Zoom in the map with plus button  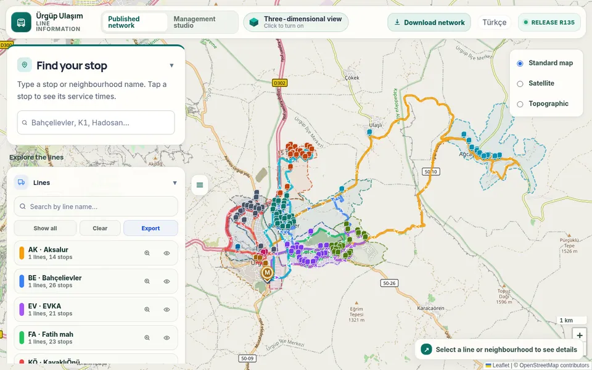pos(580,335)
